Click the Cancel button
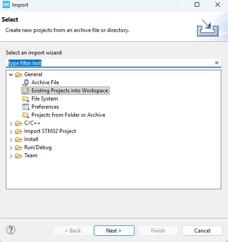This screenshot has width=228, height=242. 202,231
